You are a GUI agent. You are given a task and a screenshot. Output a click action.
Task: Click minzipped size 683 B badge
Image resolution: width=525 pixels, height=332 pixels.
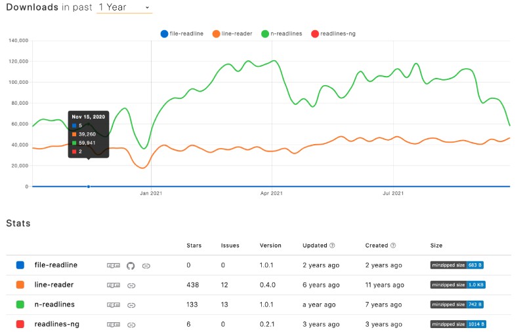point(457,265)
